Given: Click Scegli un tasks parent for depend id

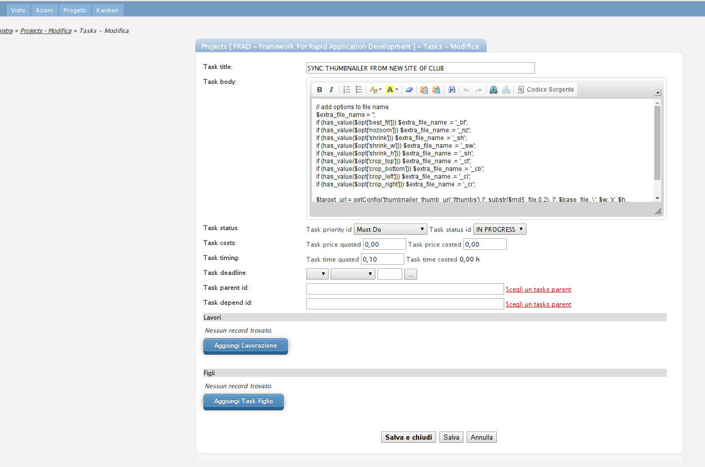Looking at the screenshot, I should pos(538,304).
